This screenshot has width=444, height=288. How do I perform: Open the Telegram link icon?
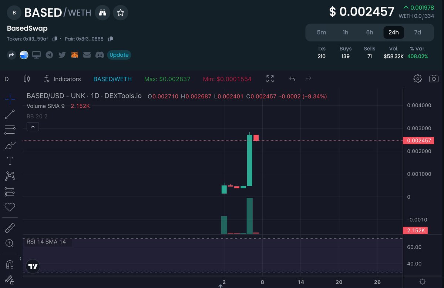pos(49,55)
